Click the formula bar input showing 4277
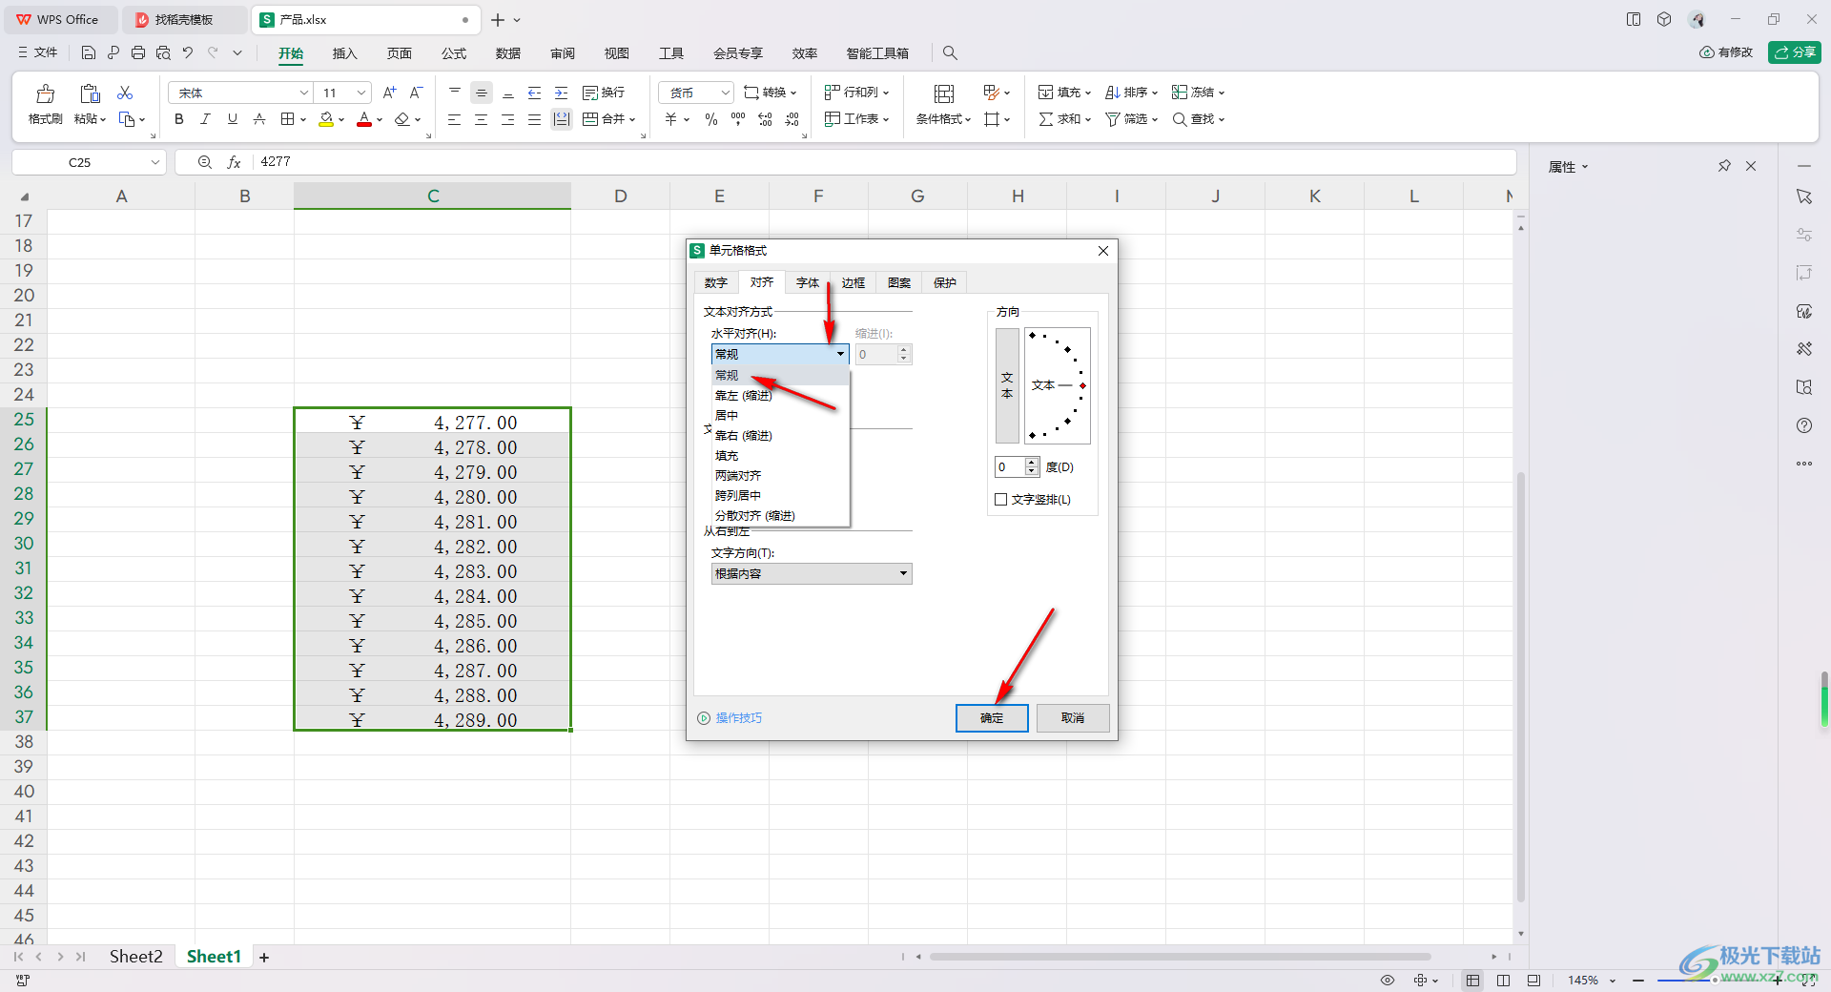1831x992 pixels. click(885, 162)
